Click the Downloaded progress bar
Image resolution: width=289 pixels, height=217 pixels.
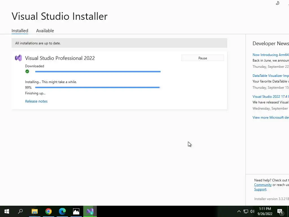98,71
